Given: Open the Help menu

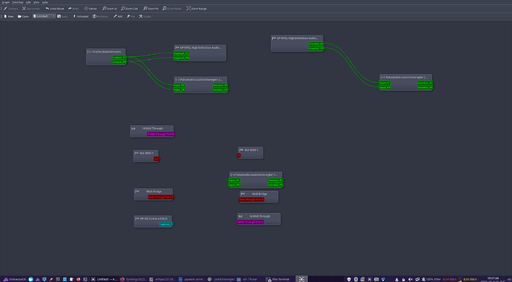Looking at the screenshot, I should click(x=45, y=2).
